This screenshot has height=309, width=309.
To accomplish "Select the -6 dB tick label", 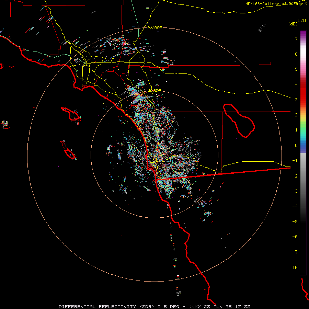I will 295,237.
